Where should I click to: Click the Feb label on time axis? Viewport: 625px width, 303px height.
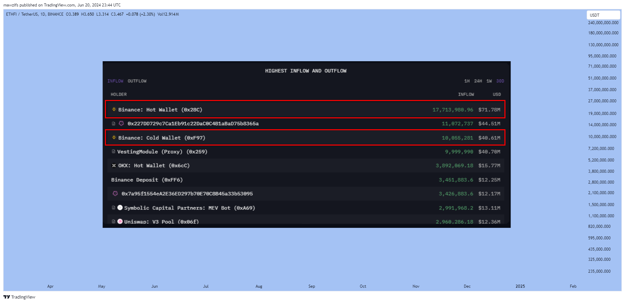coord(573,286)
